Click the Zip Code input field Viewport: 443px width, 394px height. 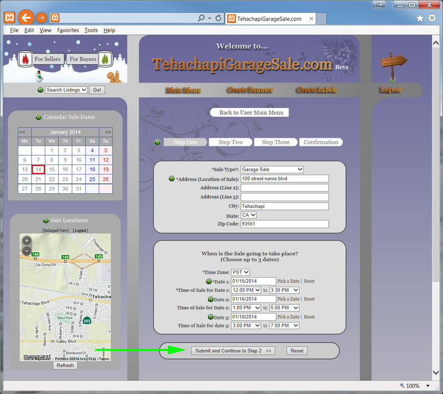pyautogui.click(x=285, y=224)
